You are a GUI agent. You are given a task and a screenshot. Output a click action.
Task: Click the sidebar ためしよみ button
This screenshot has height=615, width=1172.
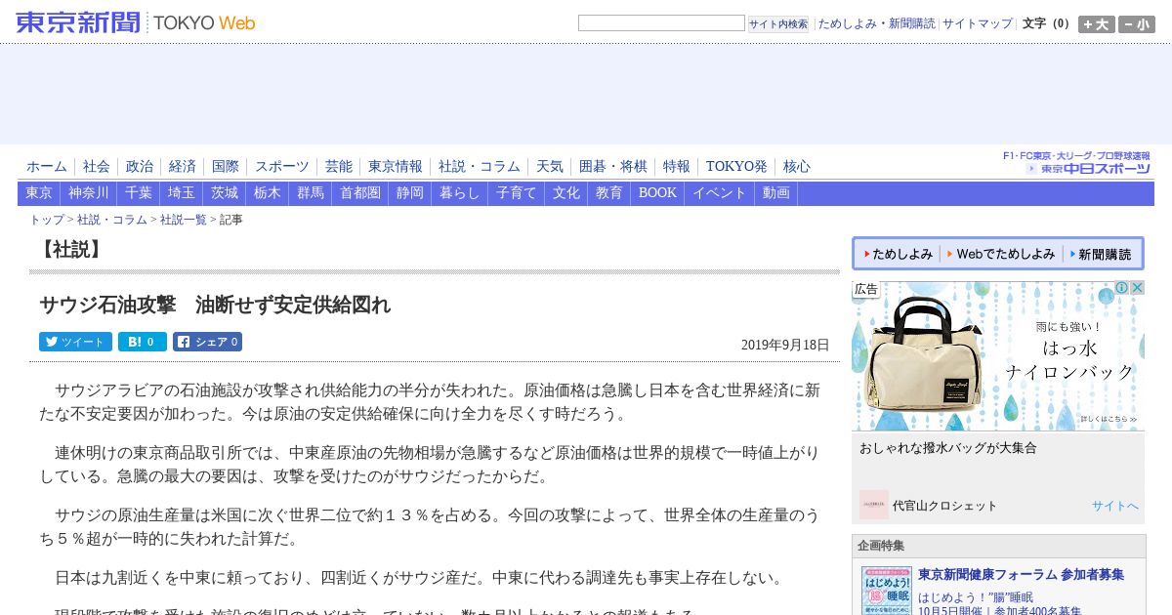898,254
